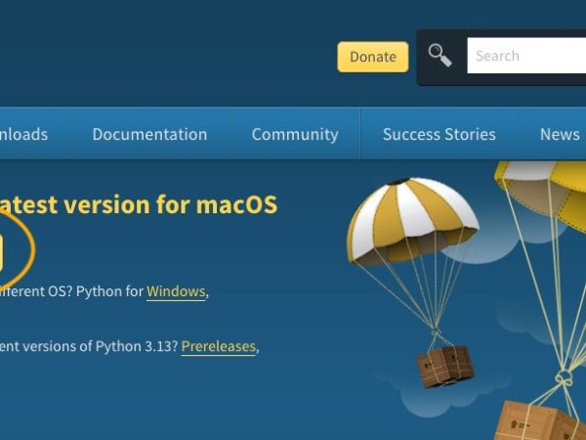Open the Community menu item

point(295,134)
